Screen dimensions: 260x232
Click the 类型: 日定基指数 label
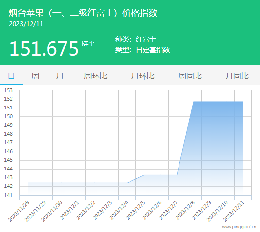143,50
